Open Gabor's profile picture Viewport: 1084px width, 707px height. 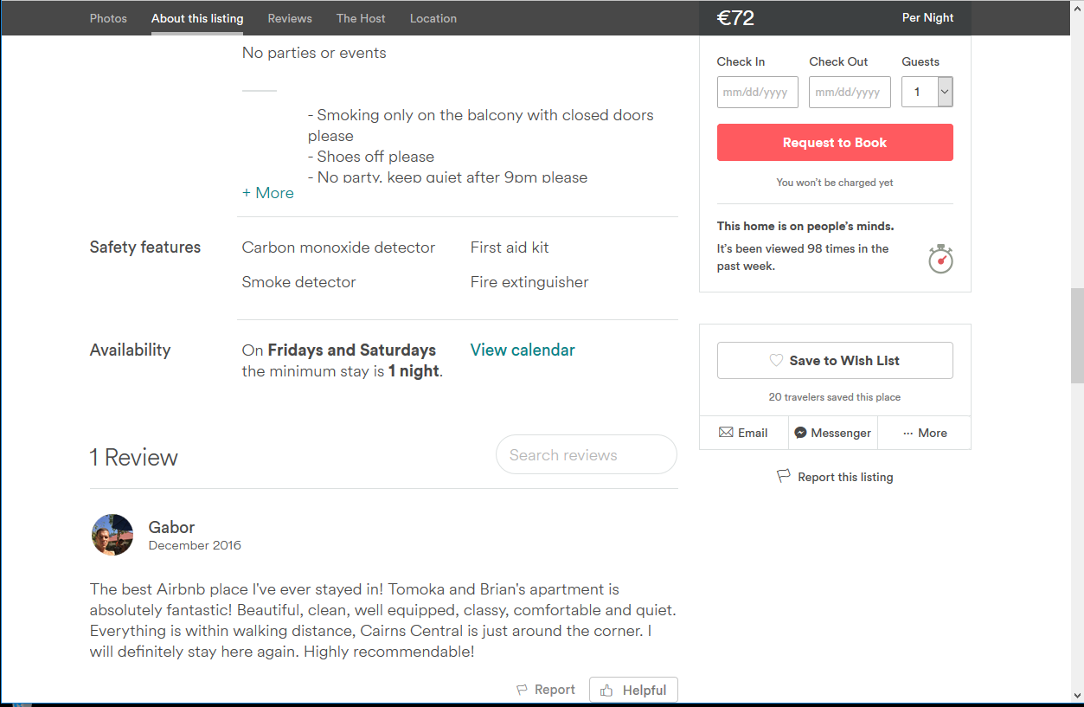click(x=112, y=535)
